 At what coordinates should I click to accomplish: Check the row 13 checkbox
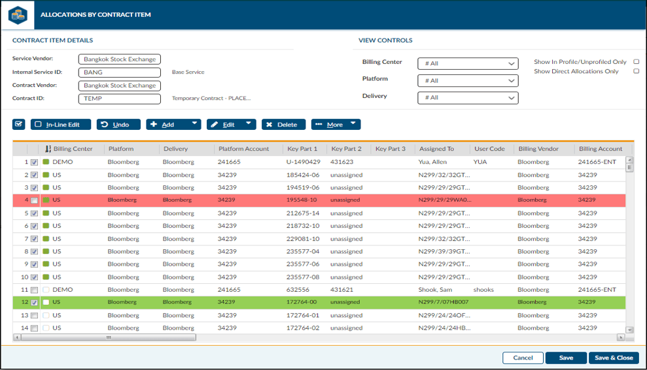point(34,316)
